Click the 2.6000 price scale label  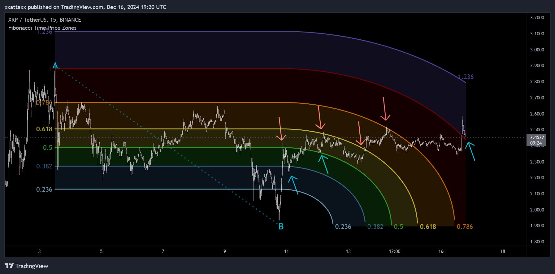(x=537, y=114)
